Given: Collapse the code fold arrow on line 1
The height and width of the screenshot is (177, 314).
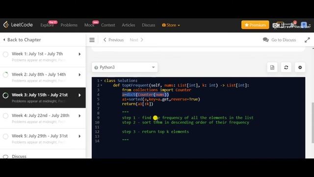Looking at the screenshot, I should click(x=102, y=81).
